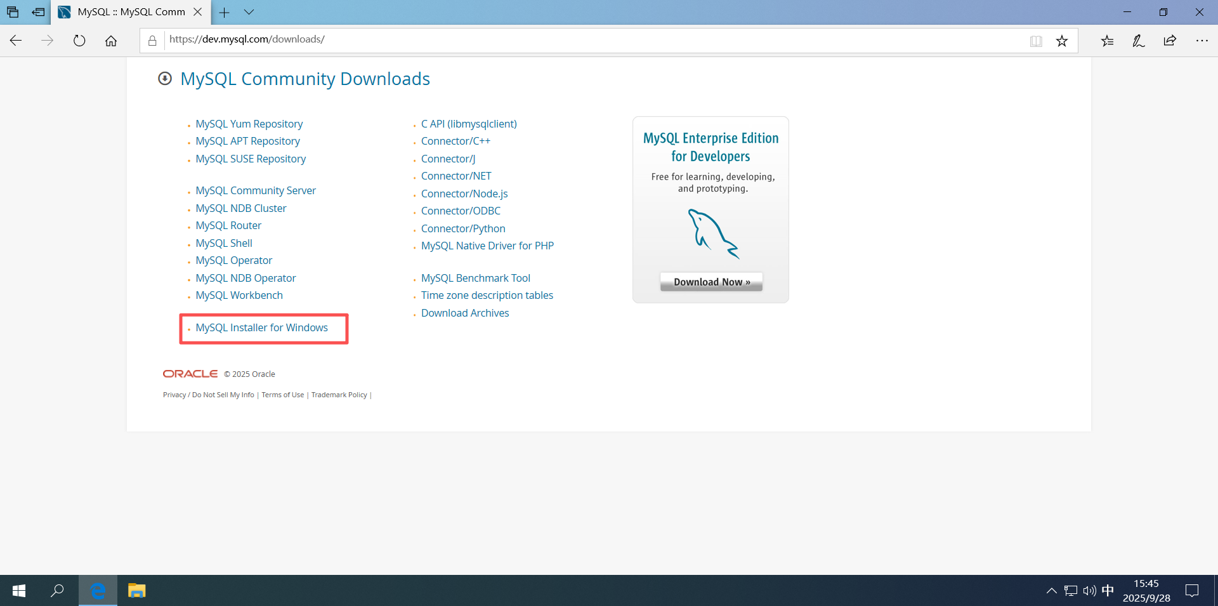This screenshot has height=606, width=1218.
Task: Open a new tab with plus button
Action: 225,12
